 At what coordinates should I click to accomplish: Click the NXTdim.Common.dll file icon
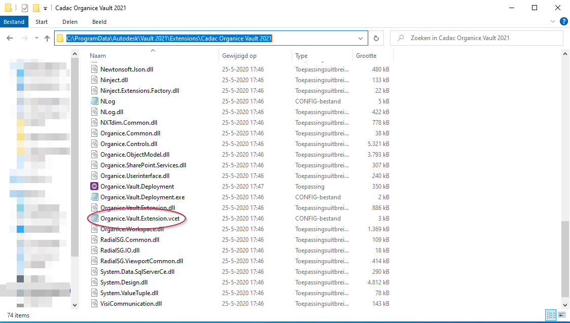point(94,122)
